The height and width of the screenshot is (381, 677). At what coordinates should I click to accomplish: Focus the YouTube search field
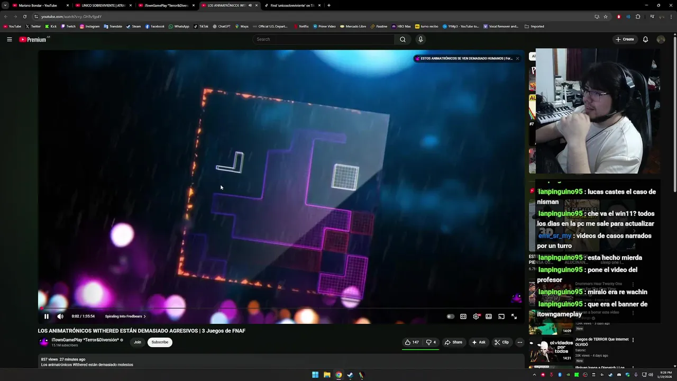tap(324, 39)
